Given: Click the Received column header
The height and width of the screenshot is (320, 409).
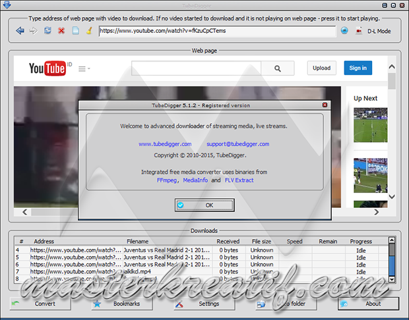Looking at the screenshot, I should click(228, 242).
